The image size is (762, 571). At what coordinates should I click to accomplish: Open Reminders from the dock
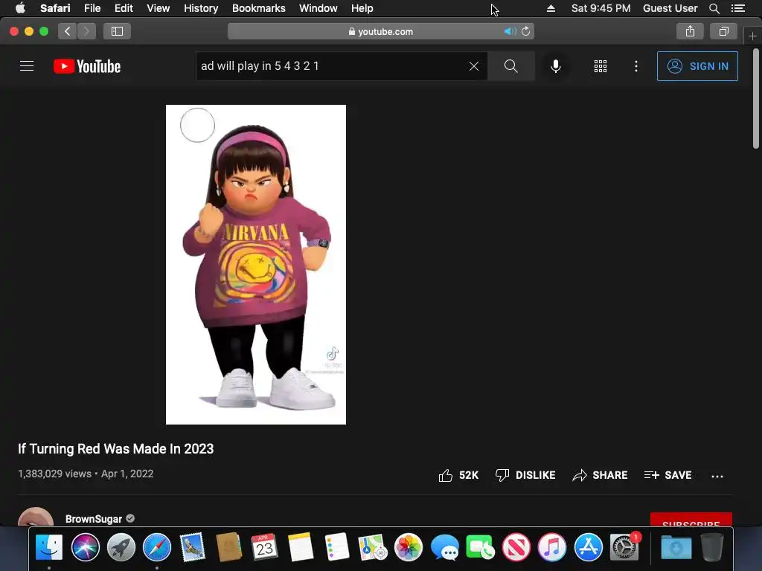click(x=337, y=546)
